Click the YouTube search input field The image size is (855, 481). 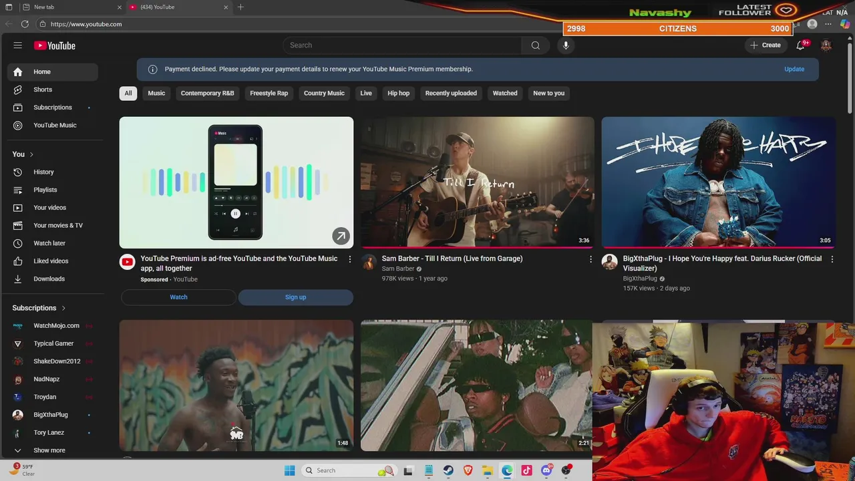pyautogui.click(x=402, y=45)
